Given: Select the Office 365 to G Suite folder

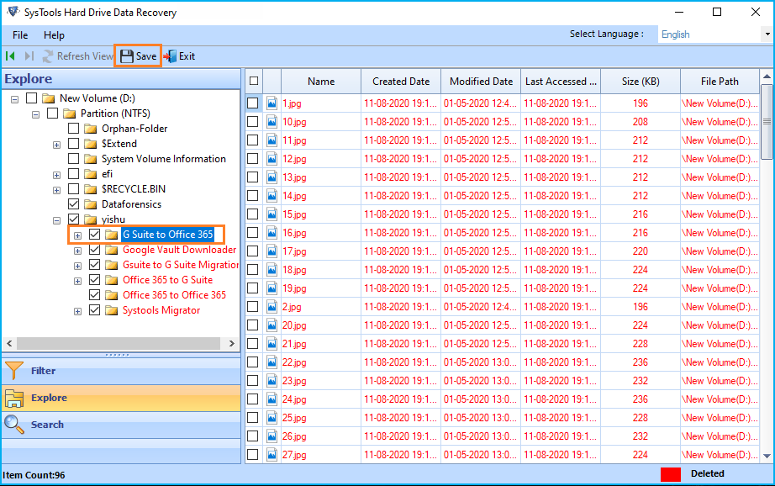Looking at the screenshot, I should pos(167,280).
